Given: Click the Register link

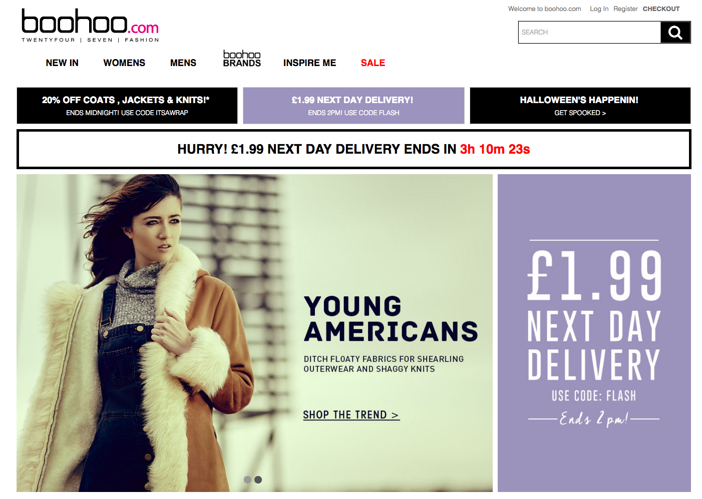Looking at the screenshot, I should [625, 9].
